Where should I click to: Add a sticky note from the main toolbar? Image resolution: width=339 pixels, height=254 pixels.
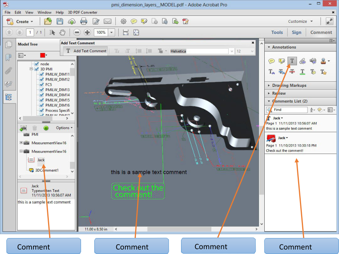pos(134,21)
